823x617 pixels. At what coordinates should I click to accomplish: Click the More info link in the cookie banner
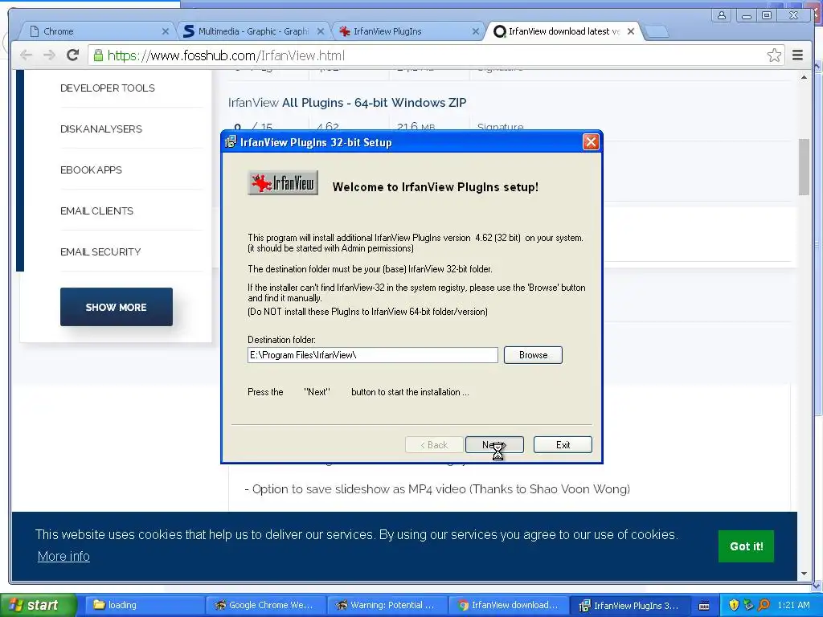(x=63, y=556)
